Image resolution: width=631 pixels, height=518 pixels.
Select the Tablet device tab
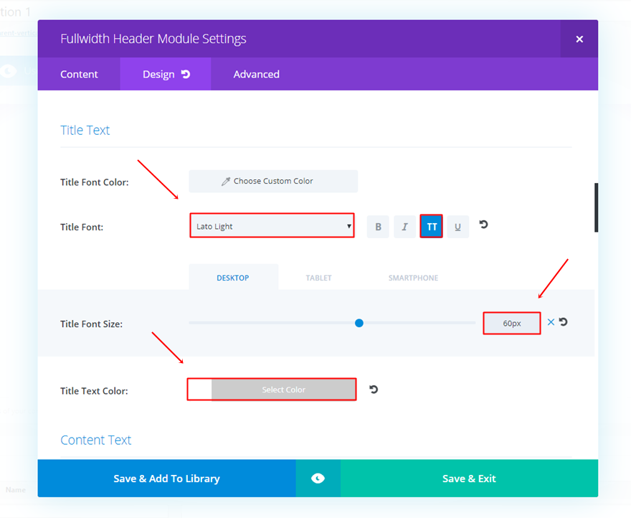318,278
